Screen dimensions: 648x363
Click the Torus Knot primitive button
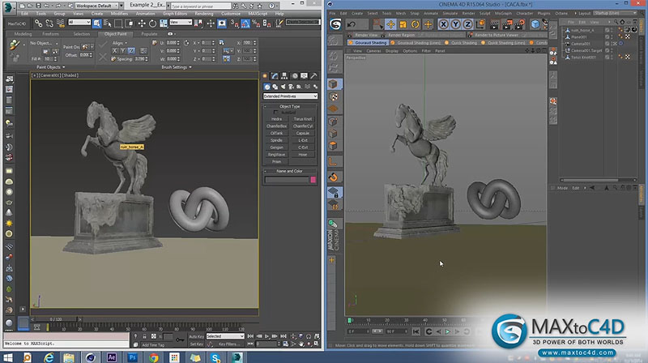tap(302, 119)
